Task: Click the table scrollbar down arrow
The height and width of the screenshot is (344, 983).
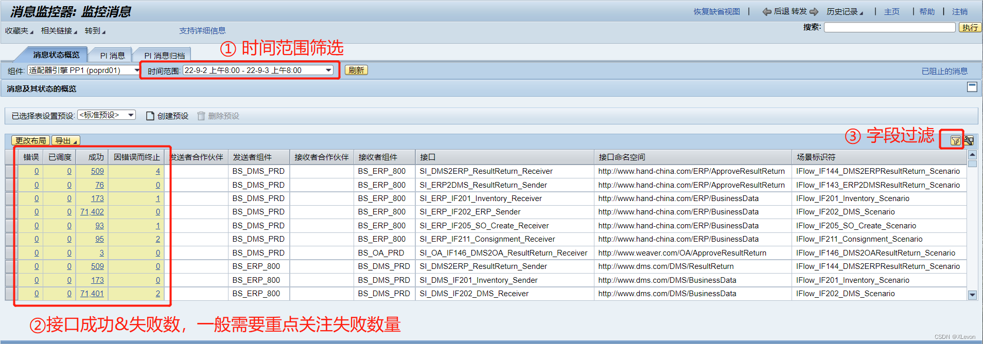Action: [972, 295]
